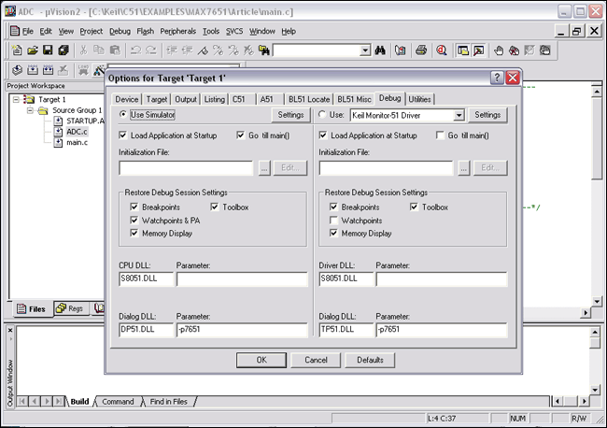Open the Peripherals menu
This screenshot has height=428, width=607.
pyautogui.click(x=178, y=32)
